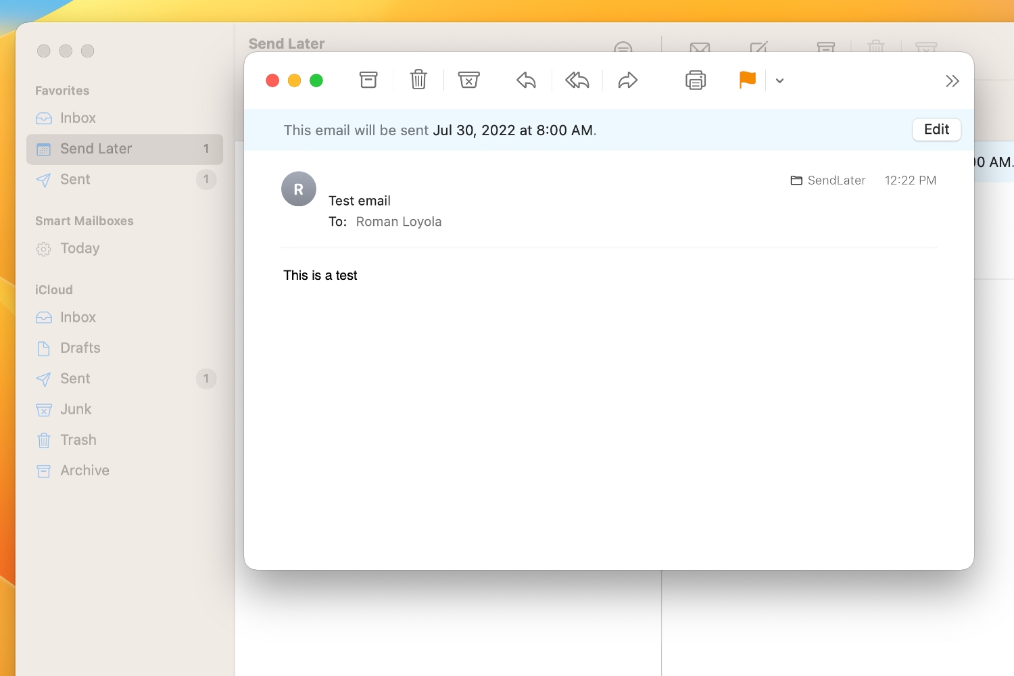The height and width of the screenshot is (676, 1014).
Task: Switch to the Sent mailbox
Action: point(75,179)
